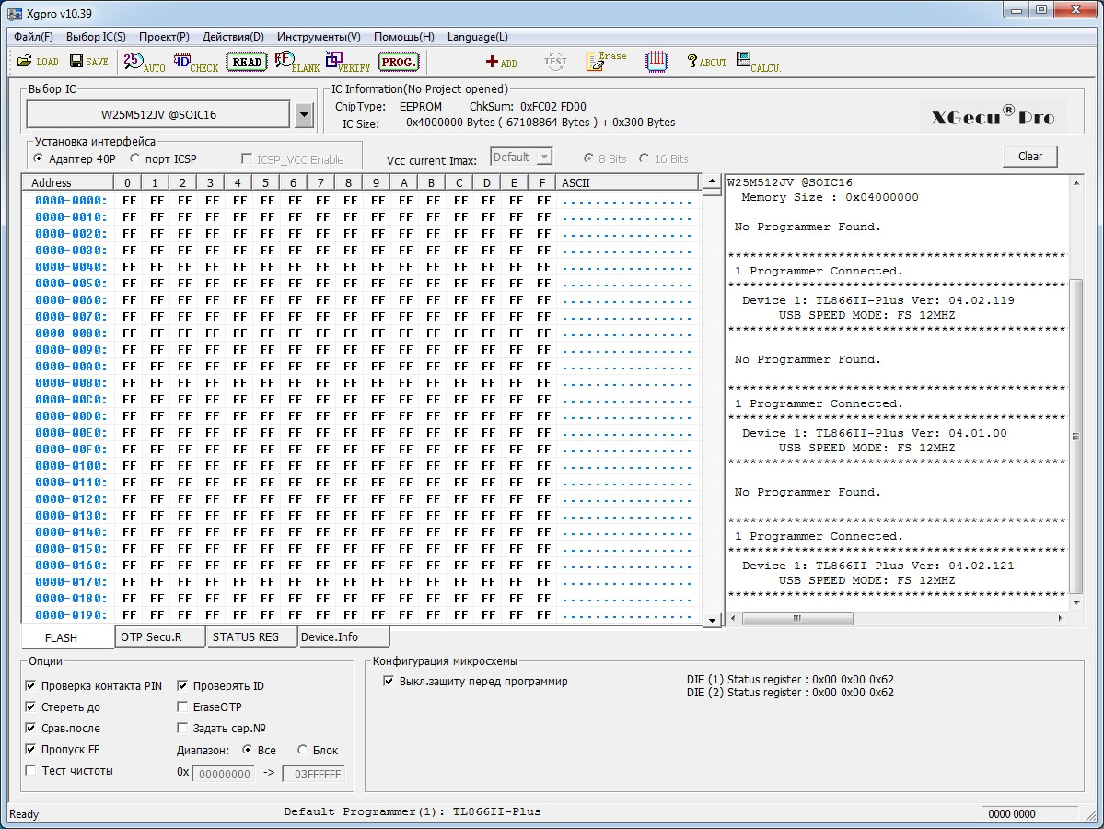Choose the Блок range radio button

pos(303,750)
